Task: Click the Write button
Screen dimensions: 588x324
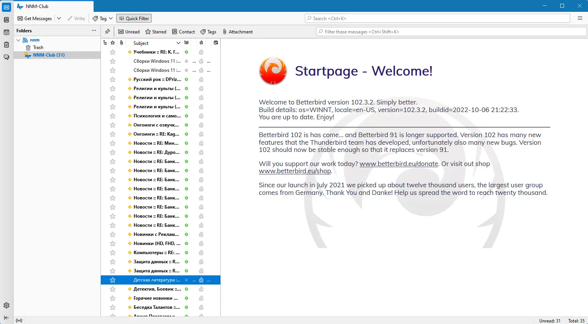Action: coord(76,18)
